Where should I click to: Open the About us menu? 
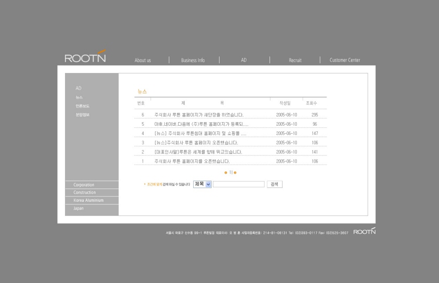143,60
